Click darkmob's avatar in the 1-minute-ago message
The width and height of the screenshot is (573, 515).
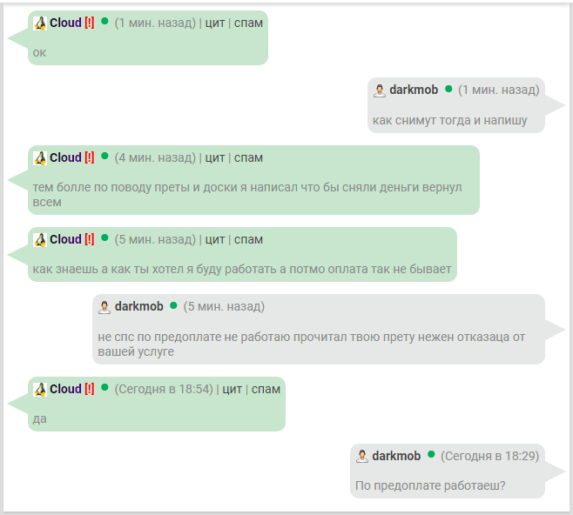(379, 90)
